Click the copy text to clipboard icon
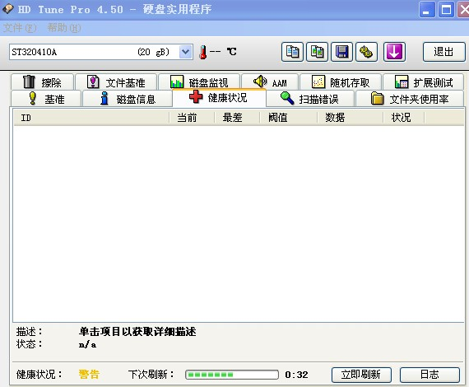469x387 pixels. pyautogui.click(x=292, y=52)
